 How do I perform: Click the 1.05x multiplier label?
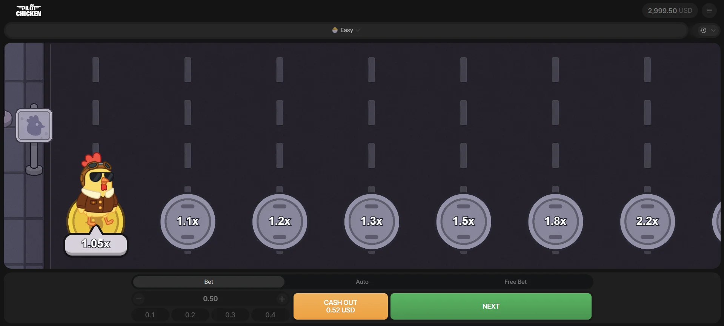(96, 244)
